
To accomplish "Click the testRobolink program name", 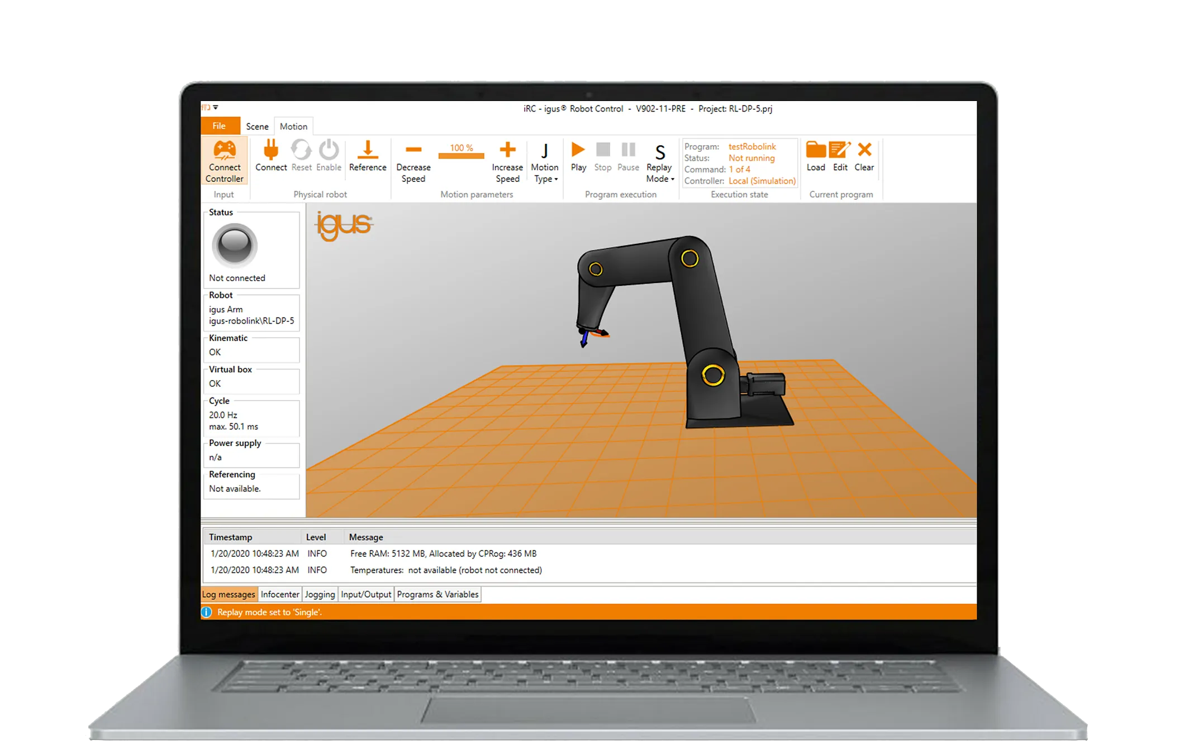I will pos(752,146).
